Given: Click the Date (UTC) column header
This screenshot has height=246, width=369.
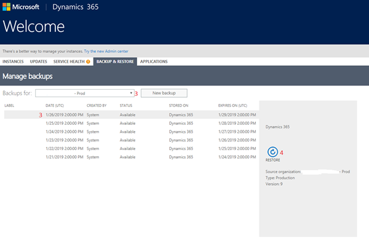Looking at the screenshot, I should pyautogui.click(x=55, y=106).
